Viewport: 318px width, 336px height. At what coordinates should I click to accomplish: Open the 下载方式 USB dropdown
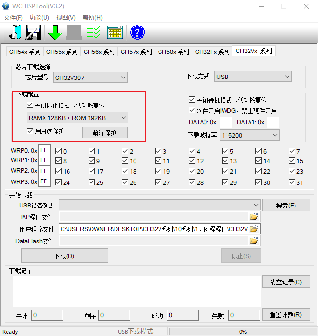[x=253, y=77]
